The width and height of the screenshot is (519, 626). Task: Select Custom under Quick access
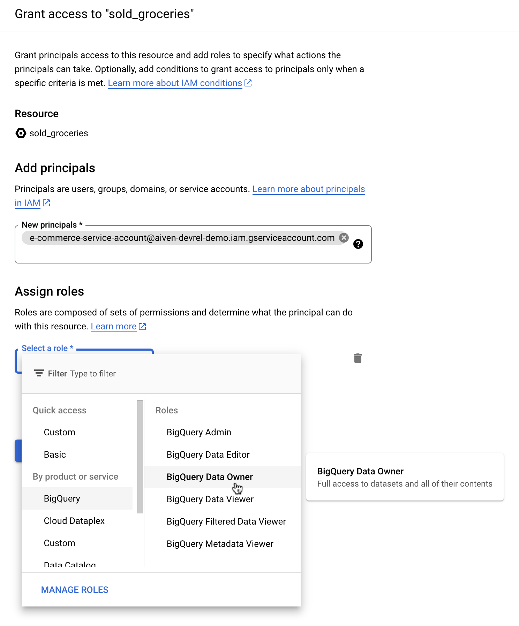pos(60,432)
